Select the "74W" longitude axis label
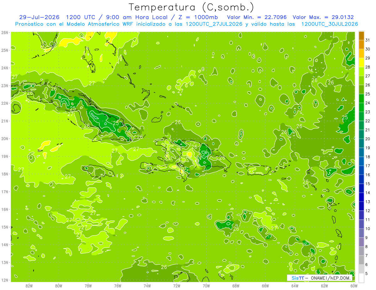Image resolution: width=376 pixels, height=290 pixels. point(147,286)
